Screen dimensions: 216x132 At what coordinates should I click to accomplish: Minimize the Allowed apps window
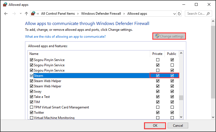(x=184, y=4)
